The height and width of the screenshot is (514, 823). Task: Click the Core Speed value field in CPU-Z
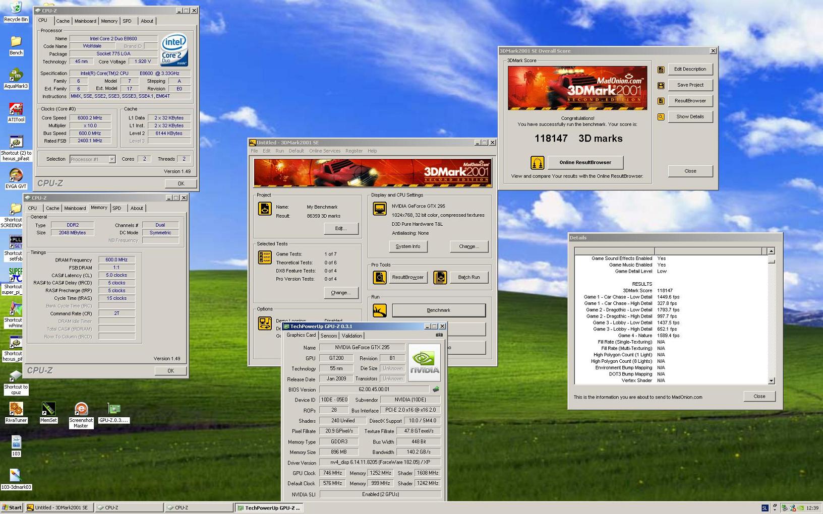90,118
